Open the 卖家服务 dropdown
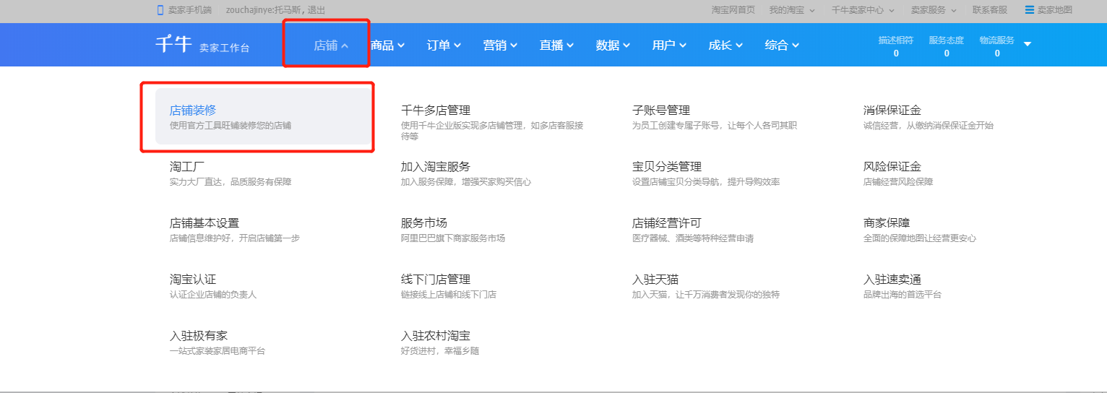This screenshot has width=1107, height=393. (x=934, y=10)
